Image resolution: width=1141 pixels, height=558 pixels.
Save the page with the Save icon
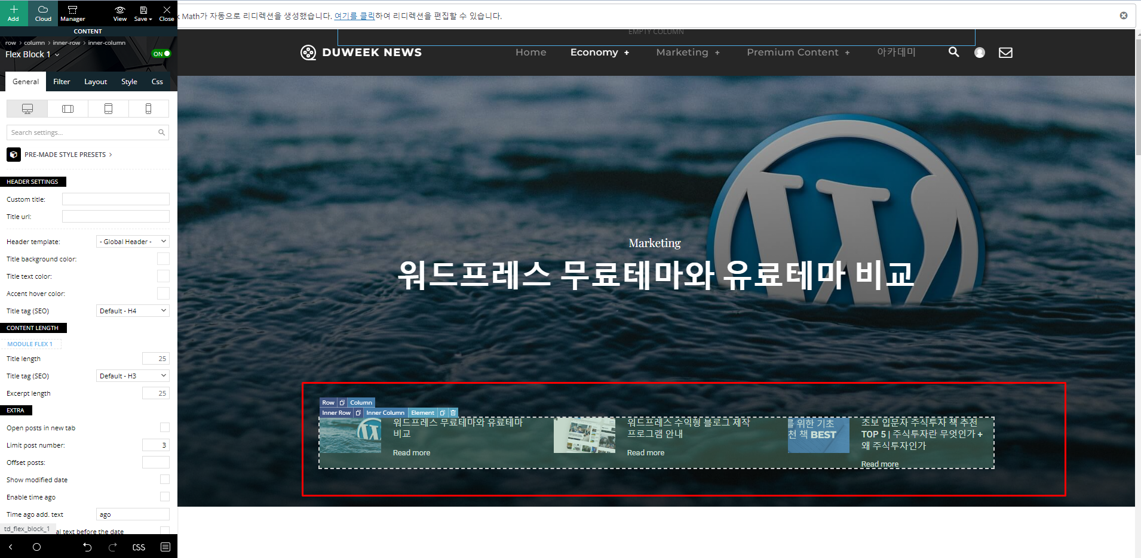coord(143,13)
